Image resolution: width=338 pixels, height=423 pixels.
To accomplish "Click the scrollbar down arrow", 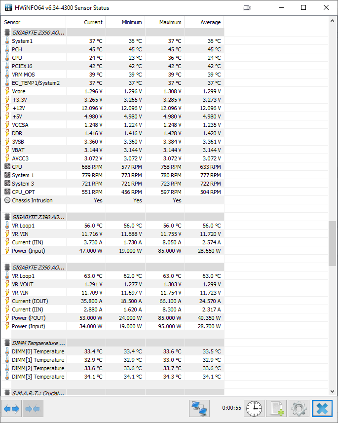I will pos(333,391).
